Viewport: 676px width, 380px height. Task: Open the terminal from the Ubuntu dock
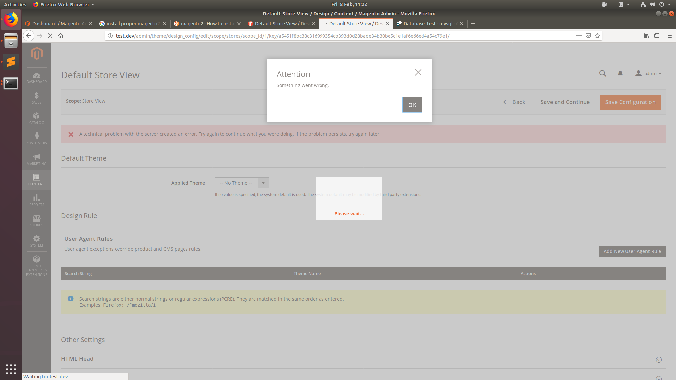point(11,83)
